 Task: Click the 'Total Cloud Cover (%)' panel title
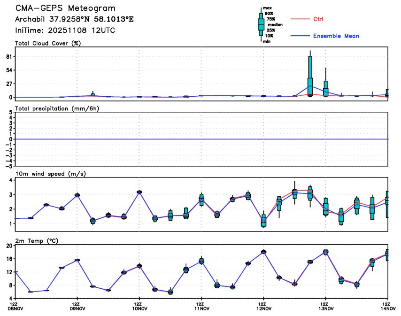click(x=48, y=44)
